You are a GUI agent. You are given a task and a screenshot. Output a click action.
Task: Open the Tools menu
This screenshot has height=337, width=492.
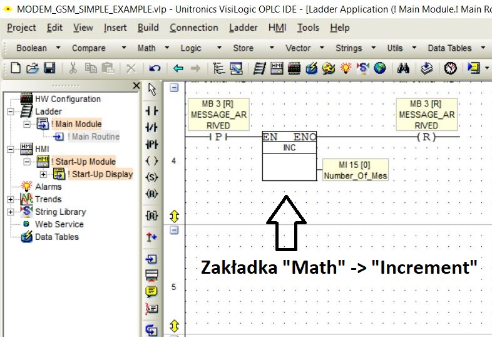(308, 28)
